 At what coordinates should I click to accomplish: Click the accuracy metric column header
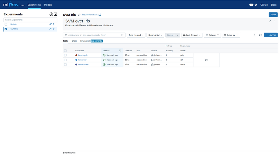[x=169, y=50]
